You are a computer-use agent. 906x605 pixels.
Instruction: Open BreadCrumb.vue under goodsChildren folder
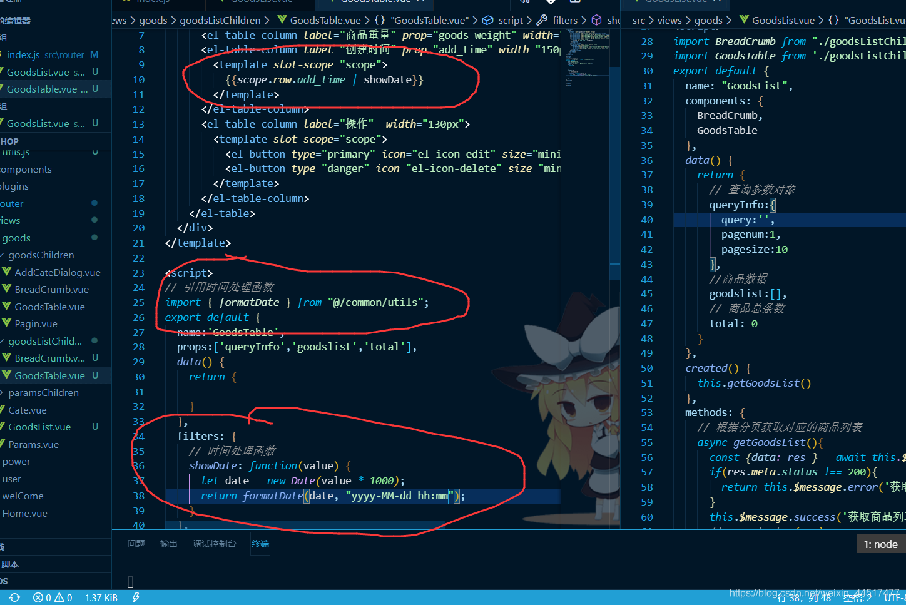(x=51, y=289)
